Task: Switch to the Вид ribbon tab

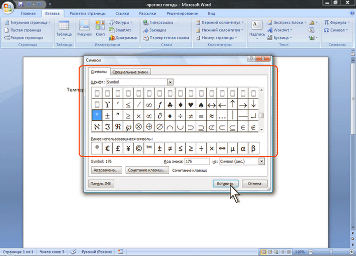Action: pos(211,13)
